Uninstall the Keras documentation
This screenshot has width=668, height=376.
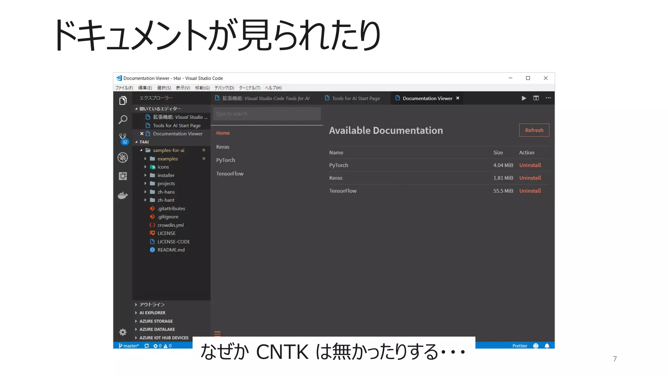530,178
